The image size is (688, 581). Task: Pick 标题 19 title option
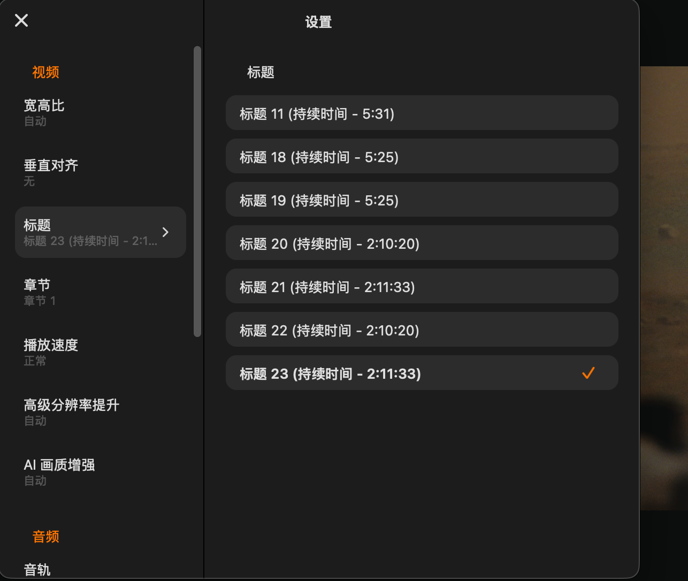[x=422, y=200]
